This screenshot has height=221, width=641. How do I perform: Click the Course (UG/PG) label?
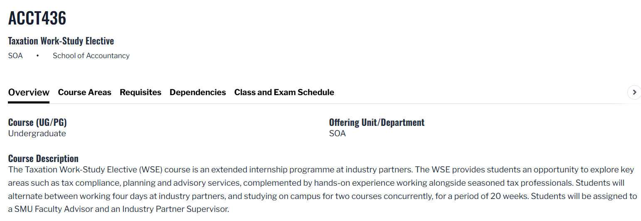[37, 123]
